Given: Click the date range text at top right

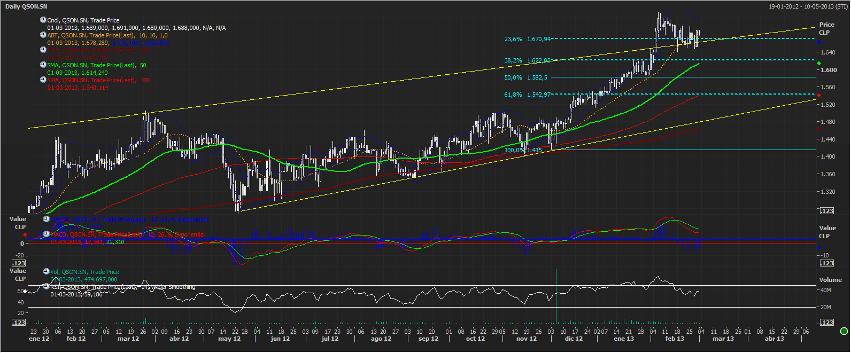Looking at the screenshot, I should pyautogui.click(x=808, y=6).
